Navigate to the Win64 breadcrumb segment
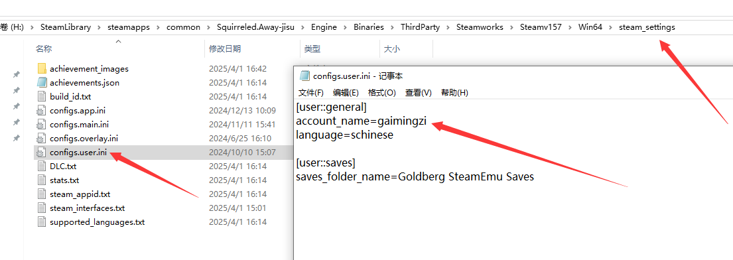The image size is (733, 260). coord(590,27)
